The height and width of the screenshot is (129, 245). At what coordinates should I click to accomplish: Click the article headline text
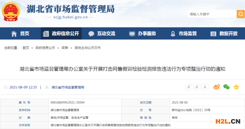pyautogui.click(x=122, y=69)
